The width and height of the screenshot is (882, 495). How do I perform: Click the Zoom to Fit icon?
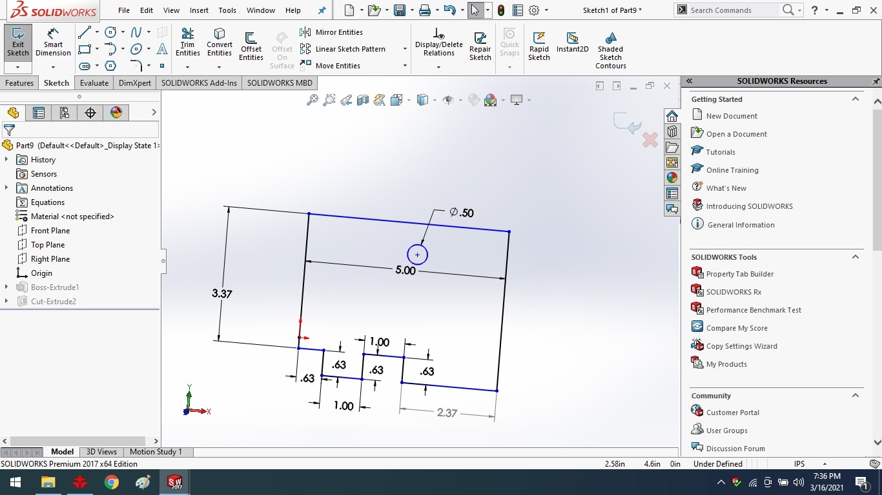313,100
